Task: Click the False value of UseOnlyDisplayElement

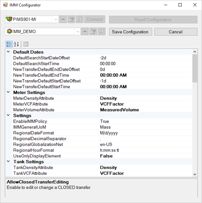Action: click(106, 156)
